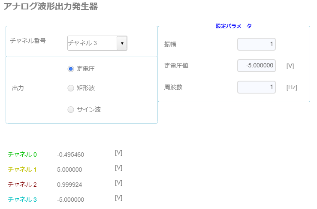Click the yellow チャネル 1 label
Viewport: 317px width, 209px height.
click(x=22, y=170)
